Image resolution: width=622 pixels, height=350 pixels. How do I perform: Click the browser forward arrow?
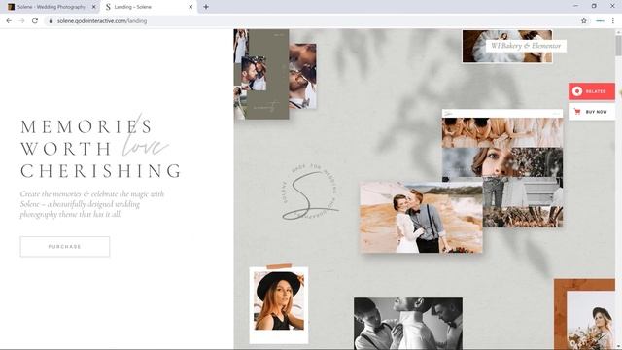(x=21, y=21)
